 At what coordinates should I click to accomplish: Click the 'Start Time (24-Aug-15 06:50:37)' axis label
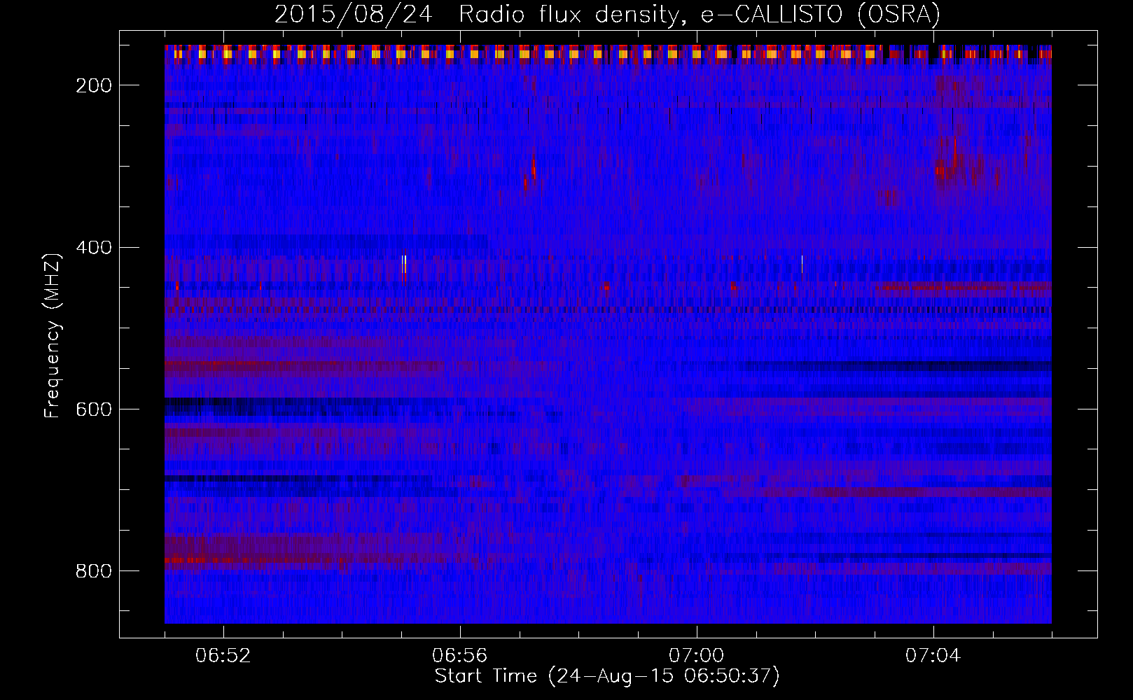point(607,676)
